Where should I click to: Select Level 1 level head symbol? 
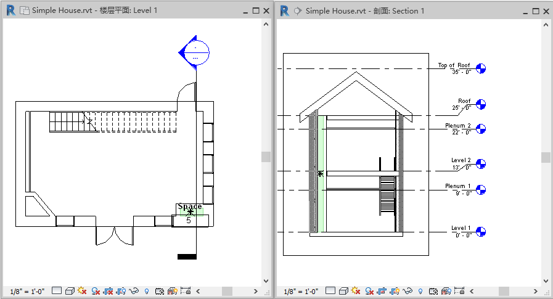(481, 232)
